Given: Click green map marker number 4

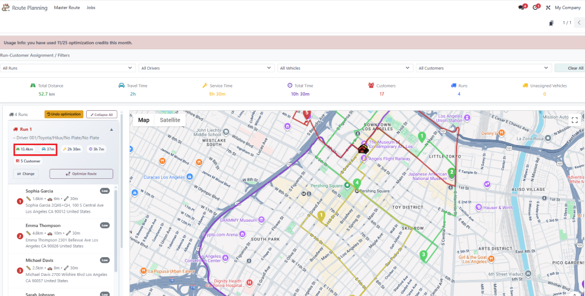Looking at the screenshot, I should click(x=357, y=183).
